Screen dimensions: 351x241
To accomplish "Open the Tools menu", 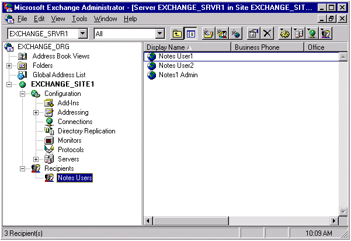I will pos(79,19).
